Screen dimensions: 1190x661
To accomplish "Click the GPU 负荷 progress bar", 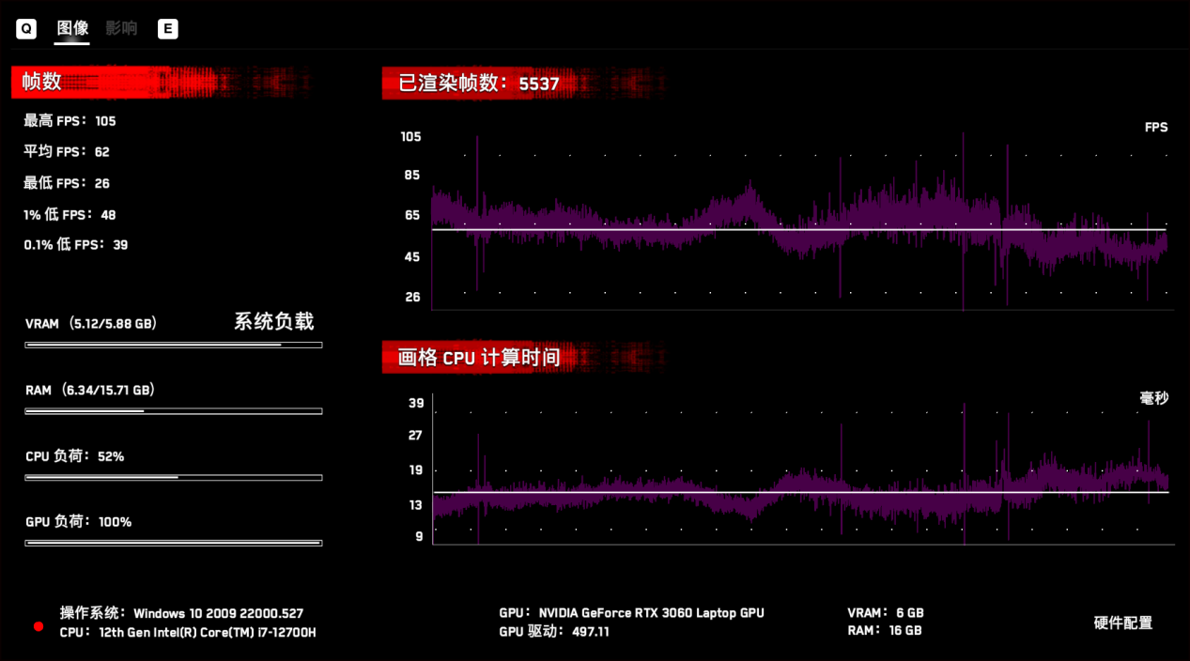I will (174, 543).
